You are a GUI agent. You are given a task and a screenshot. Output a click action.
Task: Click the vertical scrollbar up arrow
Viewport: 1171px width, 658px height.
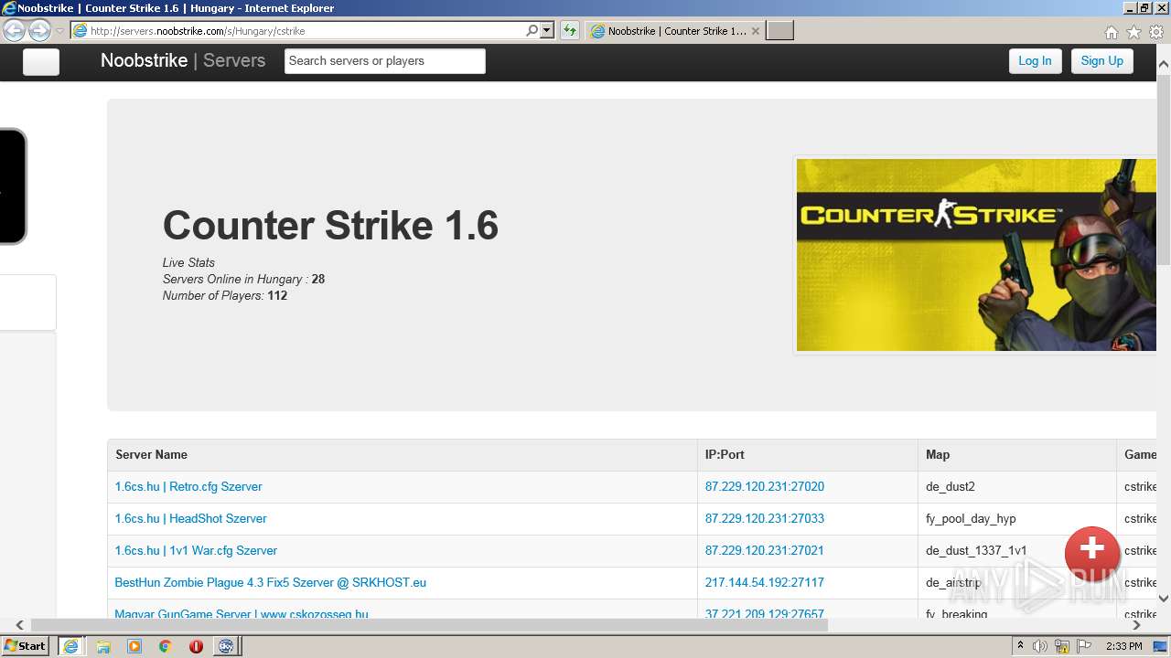1164,64
